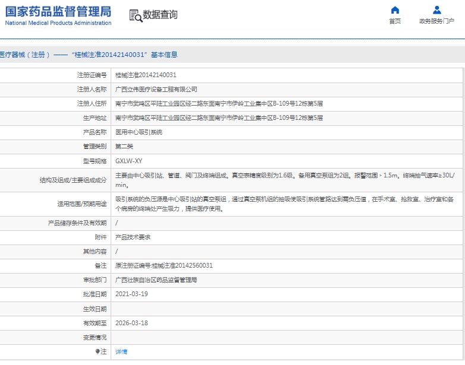The height and width of the screenshot is (365, 465).
Task: Open the 首页 menu label
Action: [395, 21]
